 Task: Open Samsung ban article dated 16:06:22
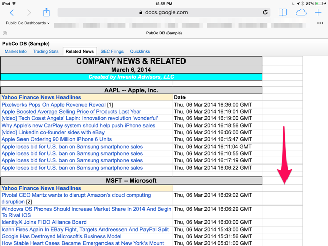coord(72,168)
